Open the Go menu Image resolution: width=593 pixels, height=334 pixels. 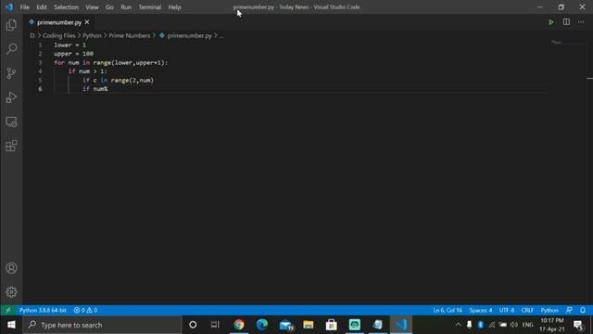pos(109,7)
